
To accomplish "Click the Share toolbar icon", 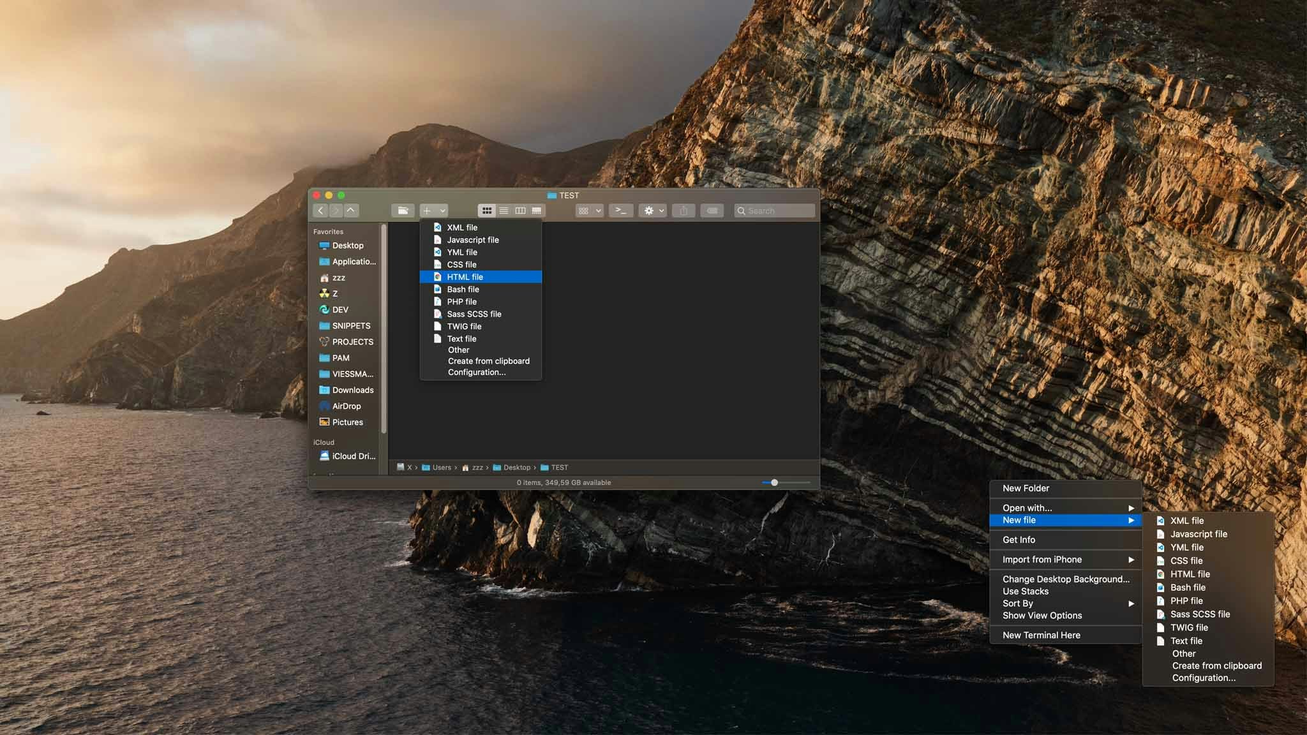I will tap(683, 211).
